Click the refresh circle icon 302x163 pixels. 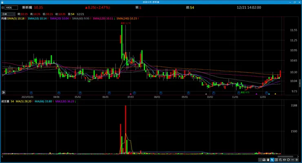[x=288, y=160]
